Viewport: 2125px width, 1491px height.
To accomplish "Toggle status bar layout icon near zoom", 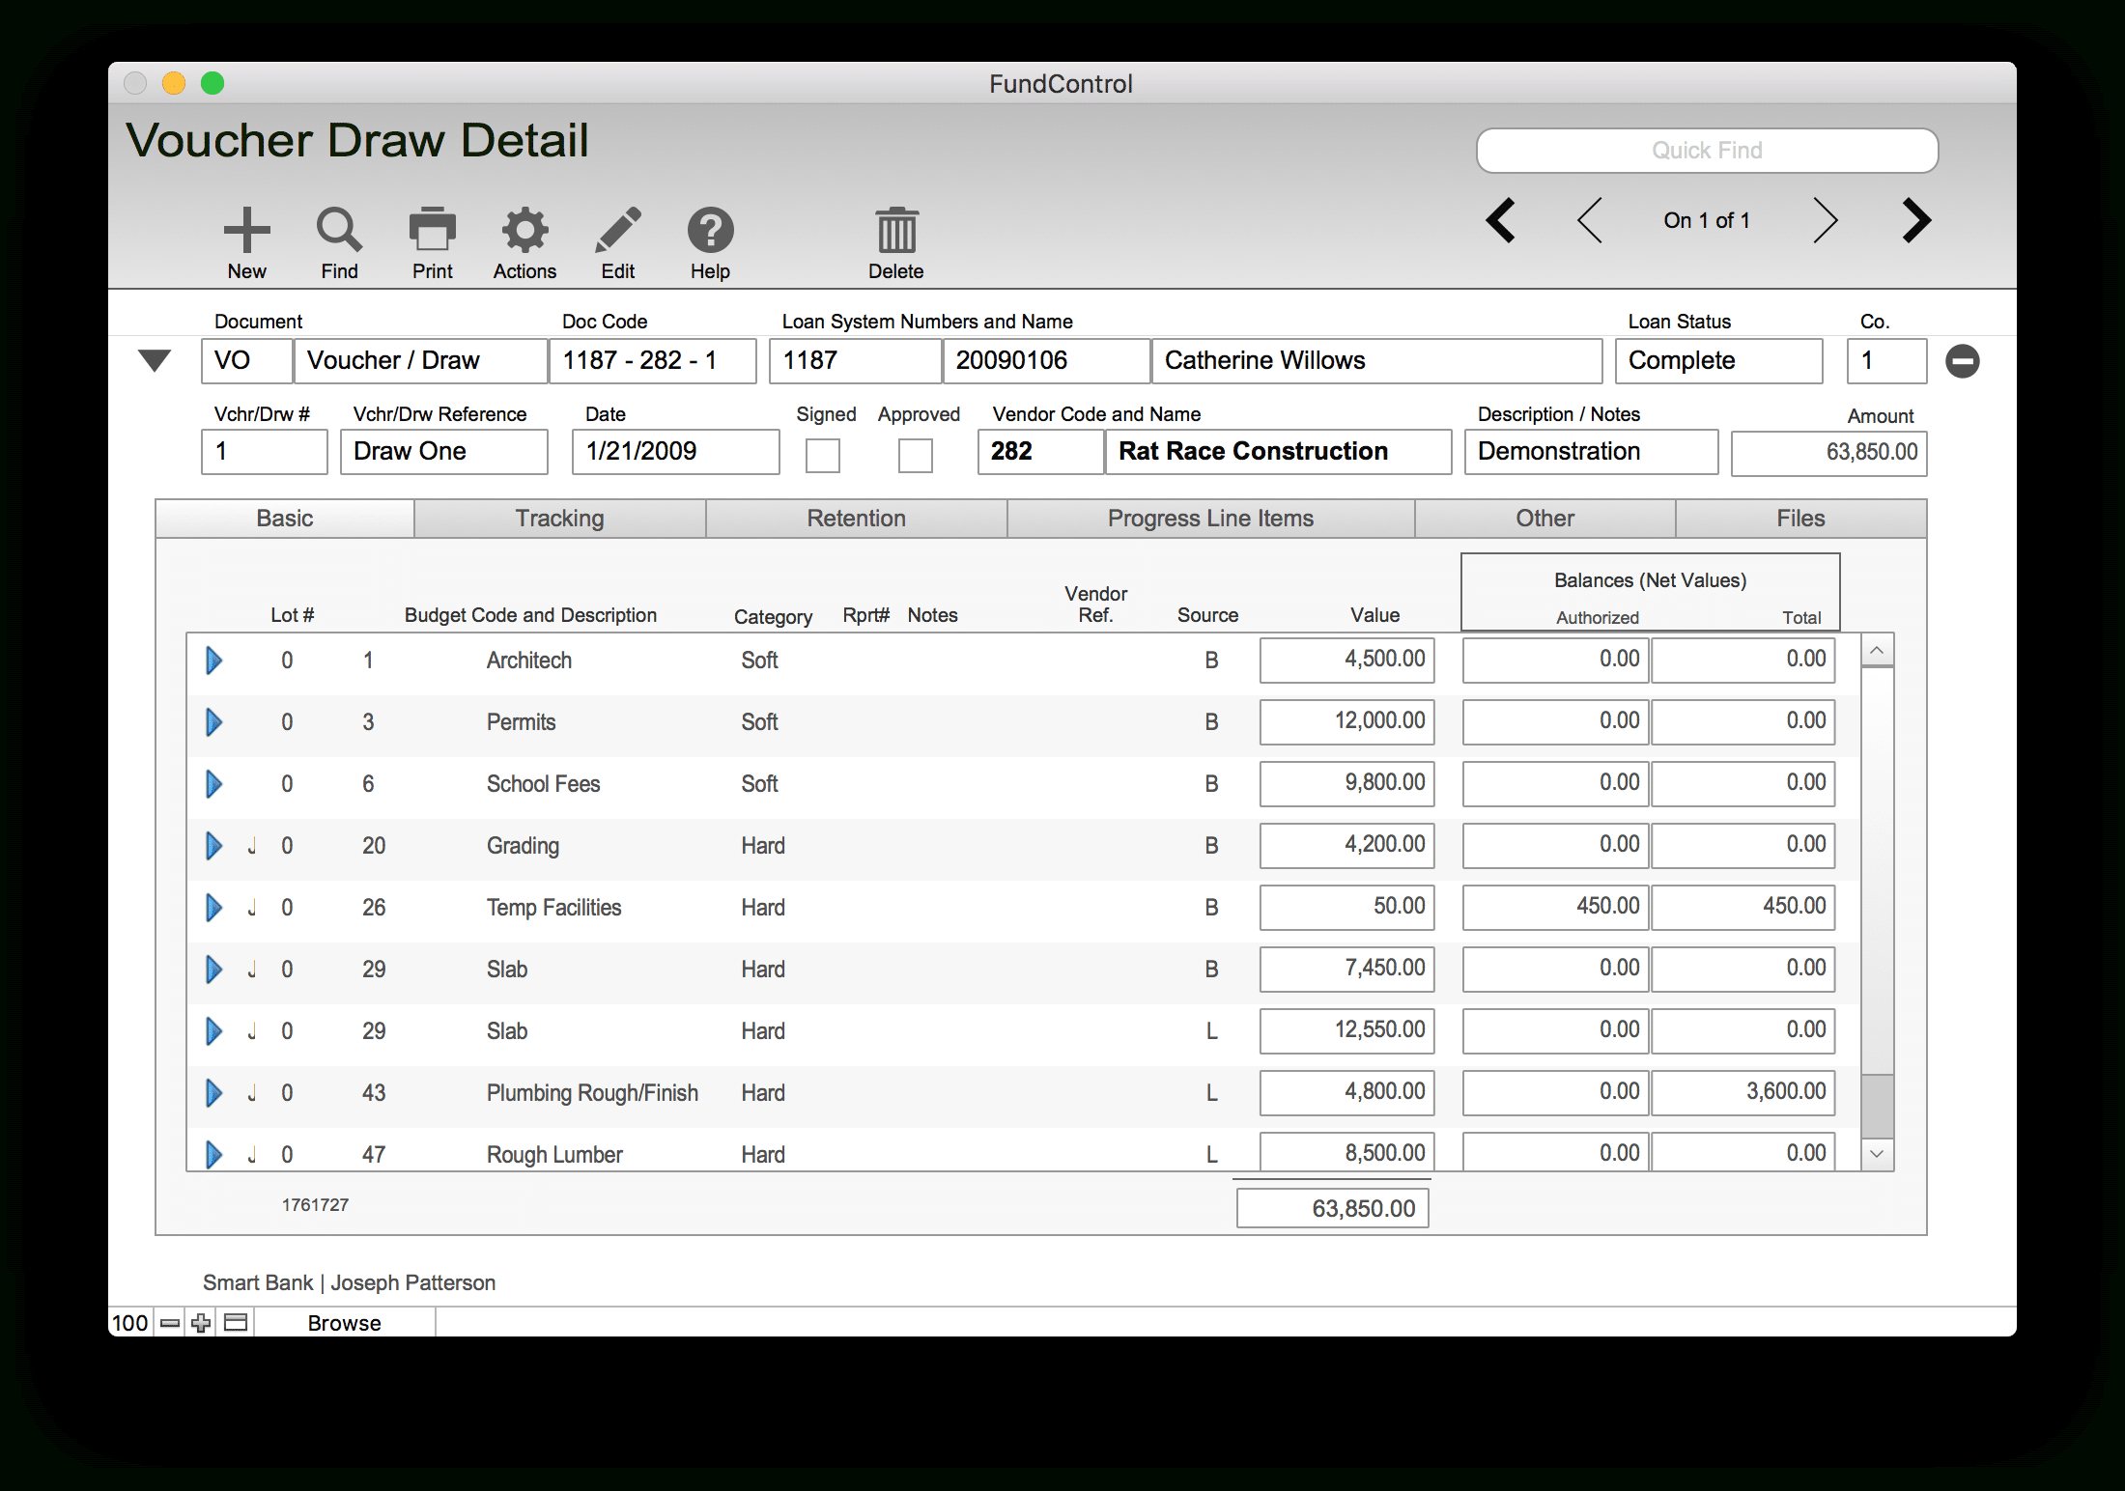I will [236, 1322].
